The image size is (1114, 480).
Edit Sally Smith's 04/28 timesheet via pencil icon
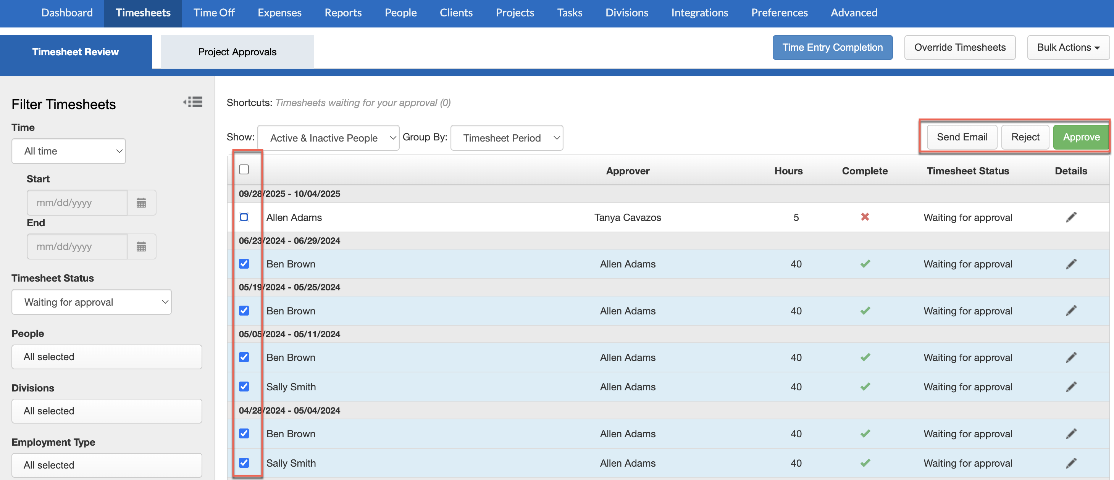pyautogui.click(x=1071, y=463)
